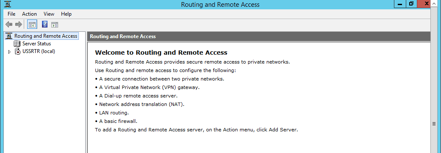
Task: Toggle the Show/Hide Action Pane icon
Action: click(55, 25)
